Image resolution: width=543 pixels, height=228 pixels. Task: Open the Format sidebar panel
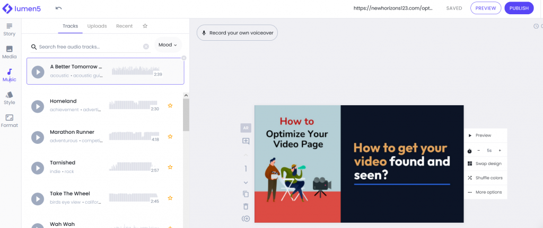click(10, 121)
